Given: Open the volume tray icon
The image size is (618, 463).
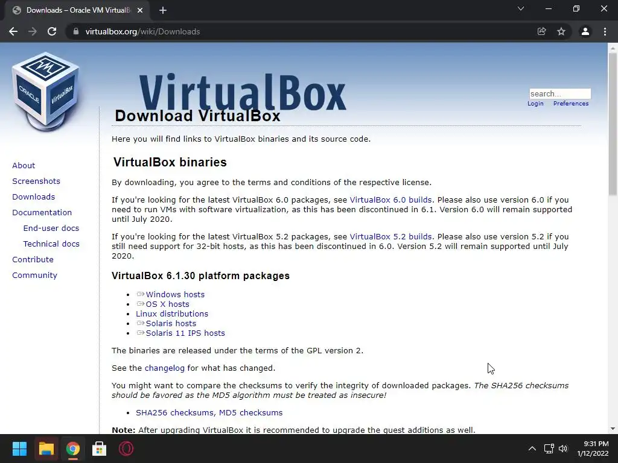Looking at the screenshot, I should 563,449.
